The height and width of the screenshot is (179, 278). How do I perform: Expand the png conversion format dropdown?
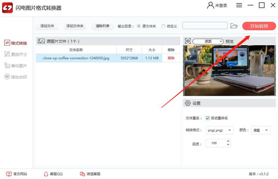click(219, 130)
